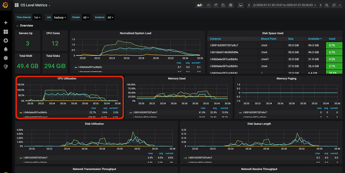Image resolution: width=345 pixels, height=173 pixels.
Task: Click the CPU Cores value 12
Action: click(55, 43)
